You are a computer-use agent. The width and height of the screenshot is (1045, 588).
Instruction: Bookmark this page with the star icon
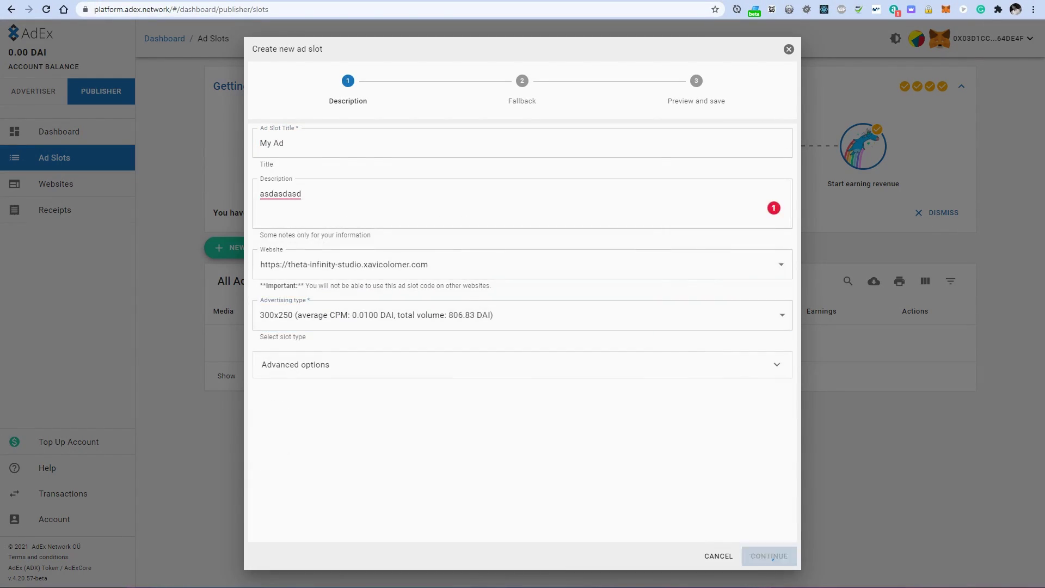(715, 9)
